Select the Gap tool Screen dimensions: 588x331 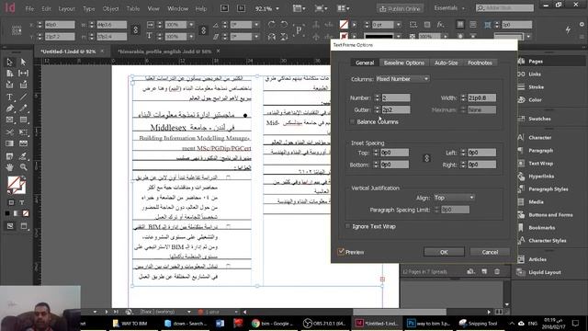coord(23,74)
